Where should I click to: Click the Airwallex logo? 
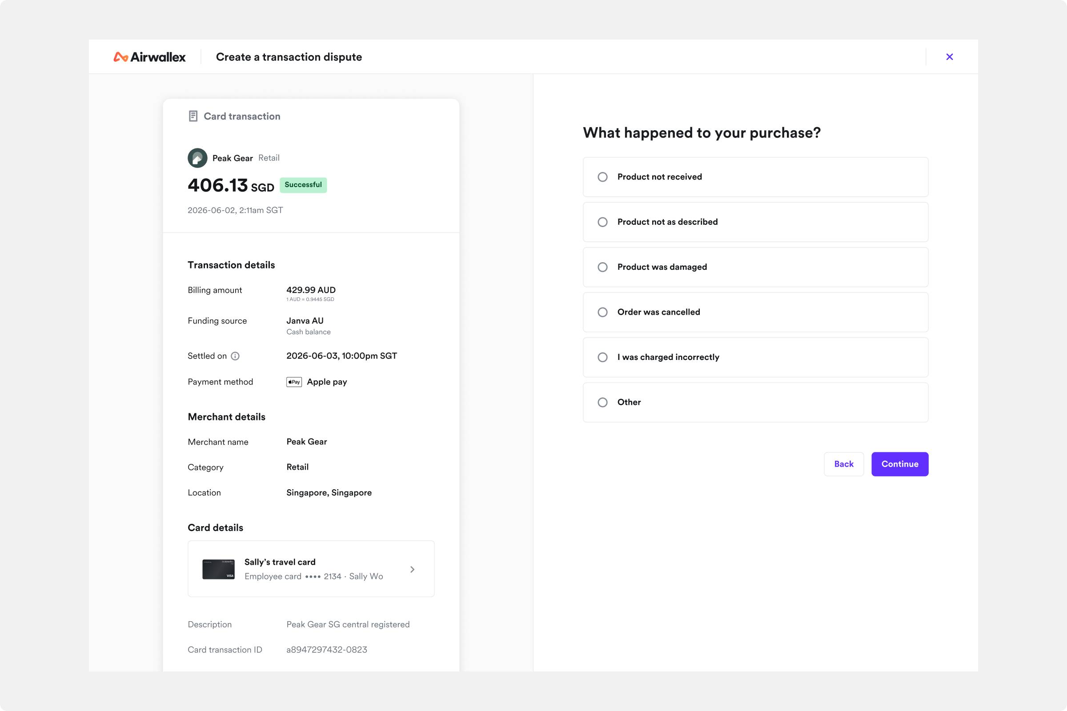[149, 57]
